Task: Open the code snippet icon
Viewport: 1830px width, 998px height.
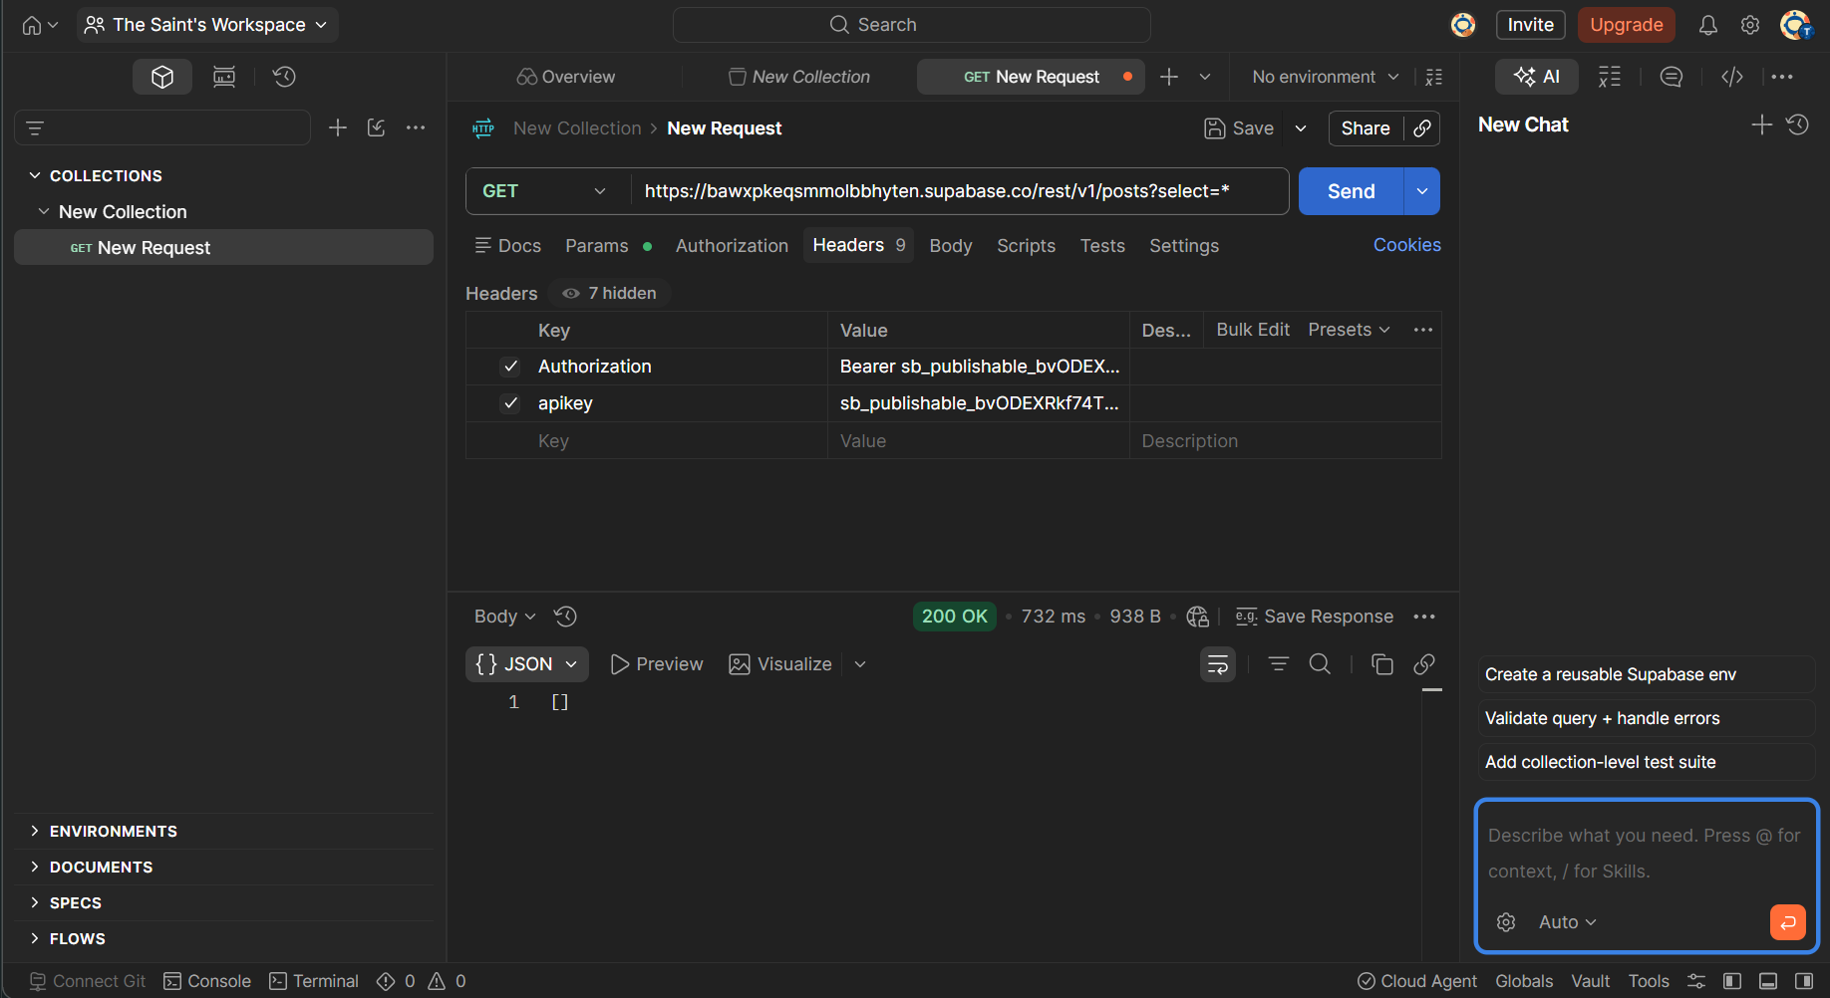Action: click(1732, 77)
